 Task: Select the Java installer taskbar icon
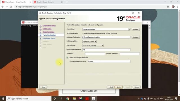pyautogui.click(x=94, y=98)
